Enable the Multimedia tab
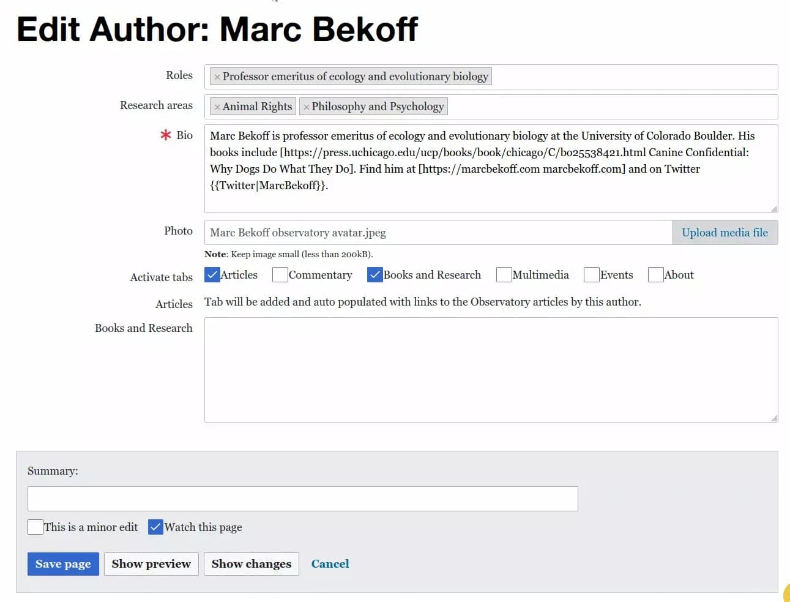790x602 pixels. pos(503,274)
